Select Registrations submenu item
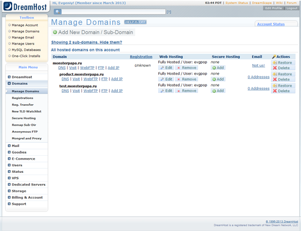The height and width of the screenshot is (231, 301). (22, 98)
